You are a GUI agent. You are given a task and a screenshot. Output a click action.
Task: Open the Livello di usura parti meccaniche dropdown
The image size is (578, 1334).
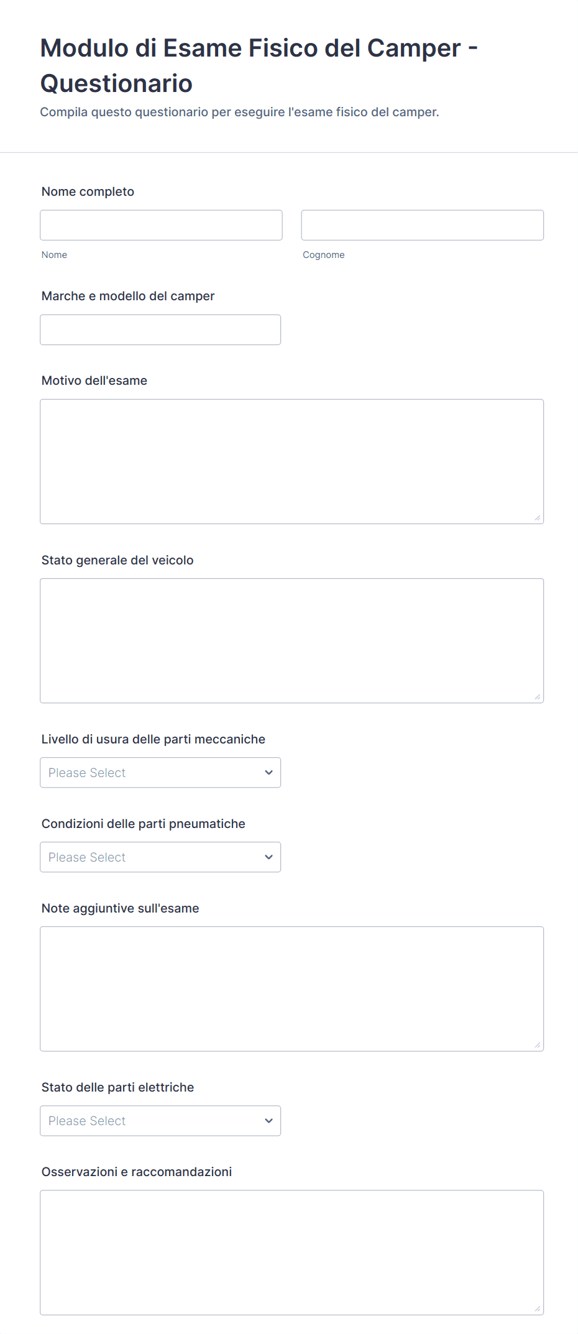[160, 773]
